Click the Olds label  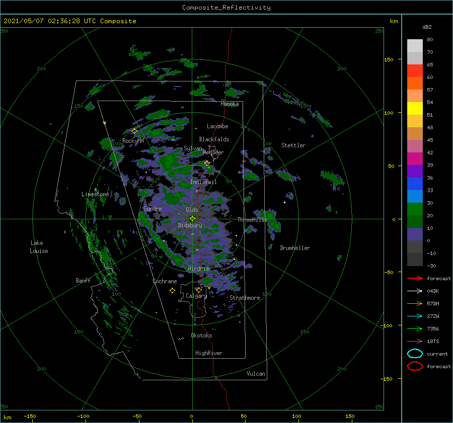pyautogui.click(x=192, y=210)
